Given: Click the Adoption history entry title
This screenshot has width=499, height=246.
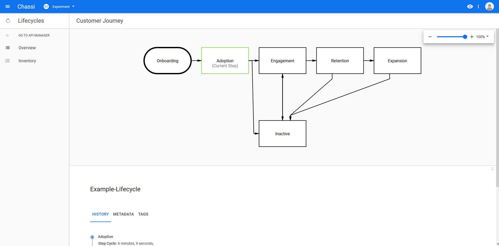Looking at the screenshot, I should 106,237.
